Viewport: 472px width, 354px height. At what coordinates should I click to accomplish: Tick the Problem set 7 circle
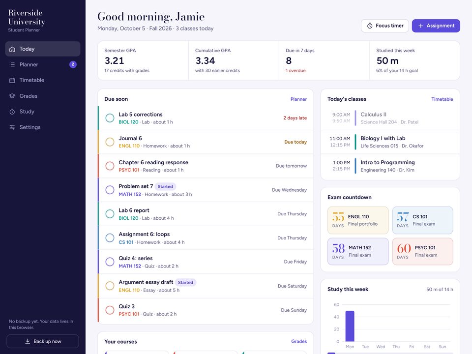(x=110, y=190)
